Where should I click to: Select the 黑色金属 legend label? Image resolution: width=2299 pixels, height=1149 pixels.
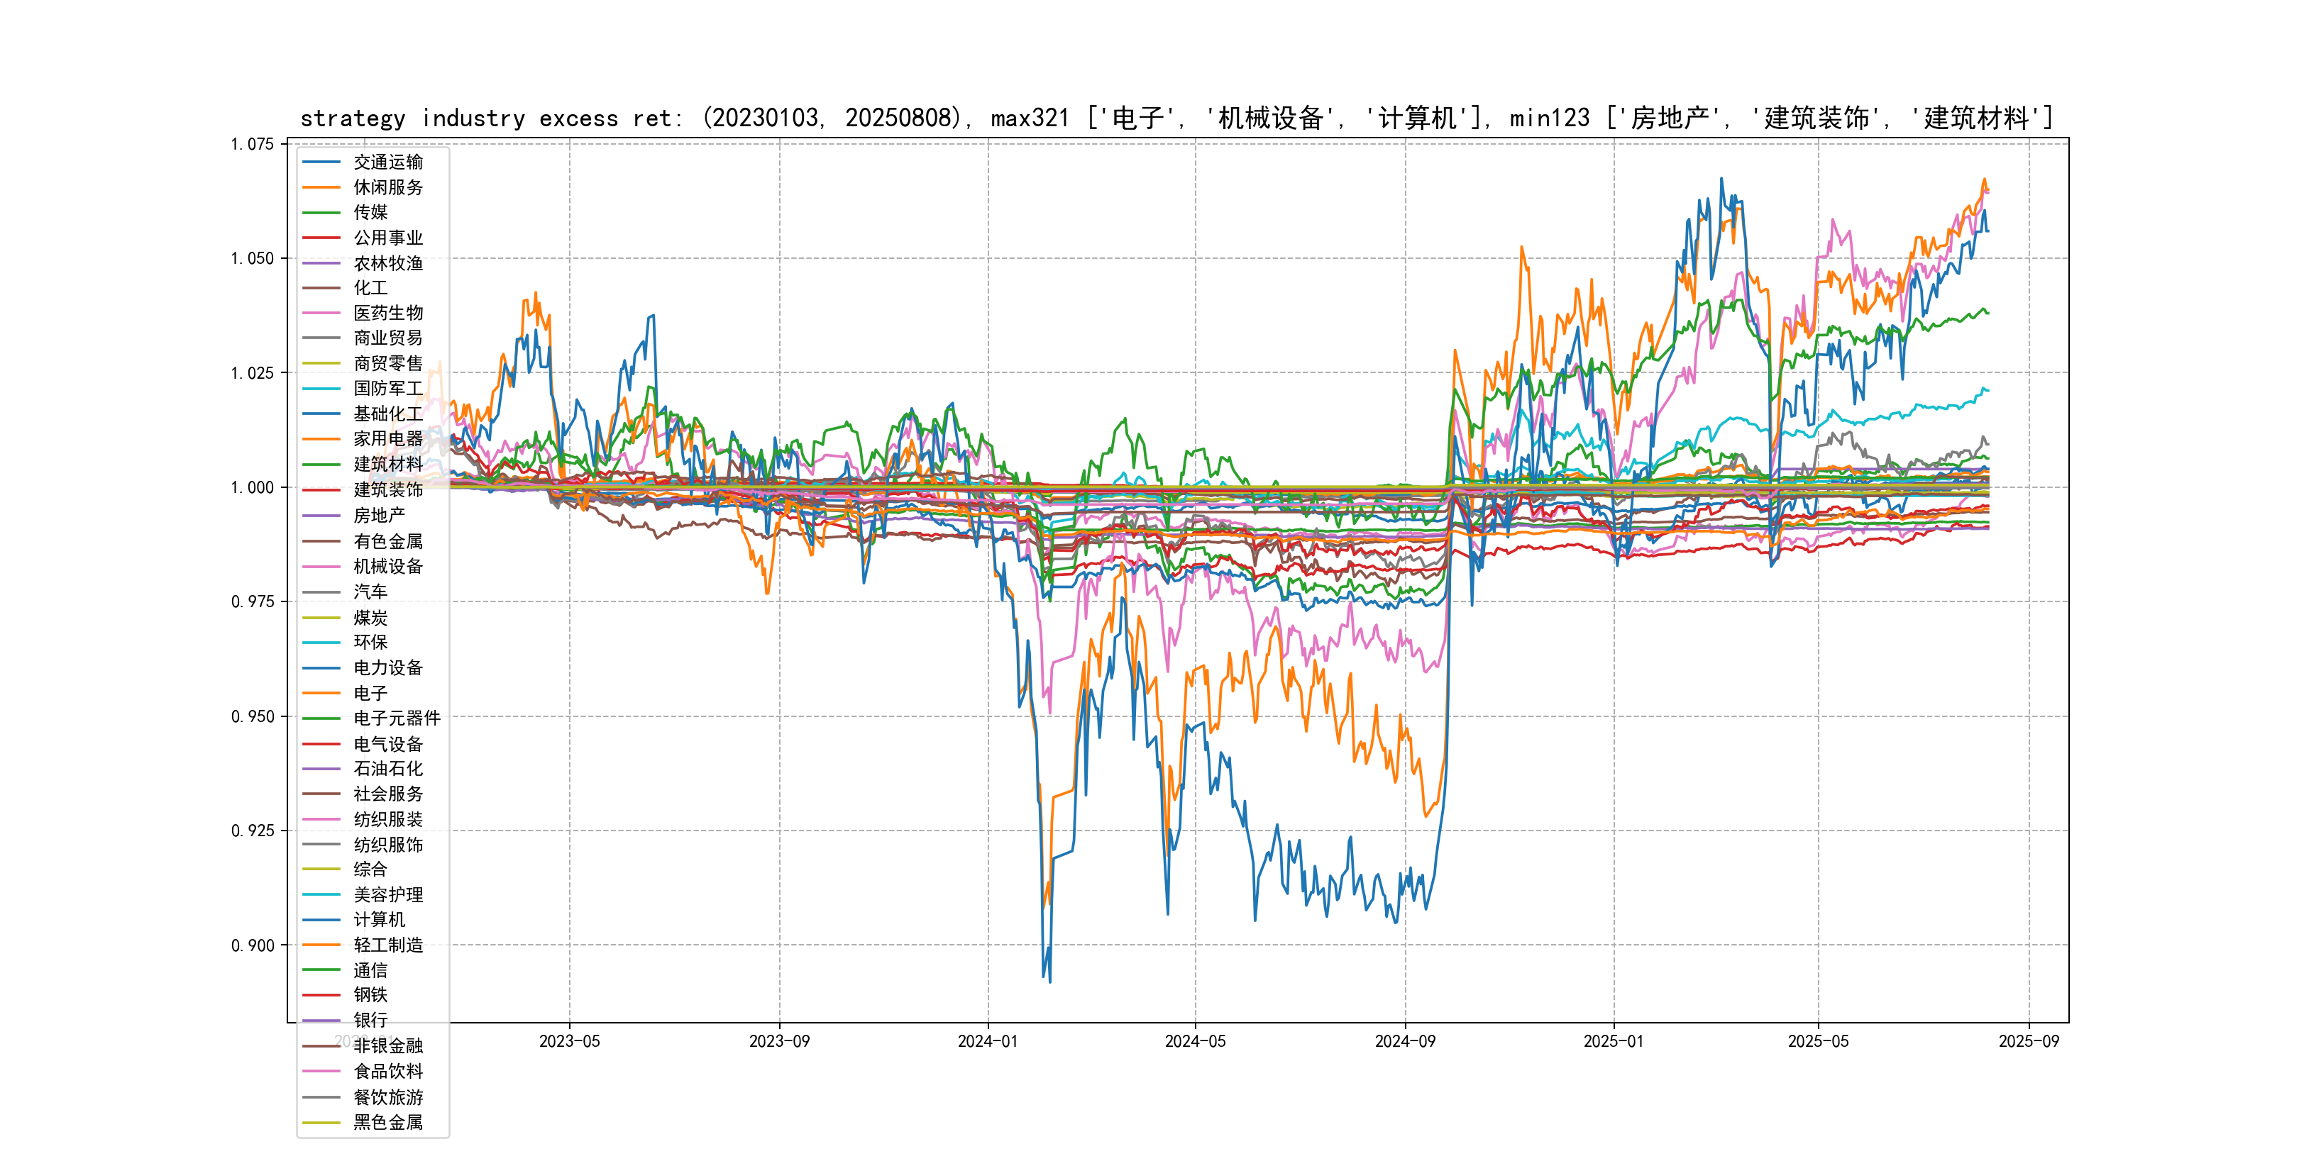[x=388, y=1122]
